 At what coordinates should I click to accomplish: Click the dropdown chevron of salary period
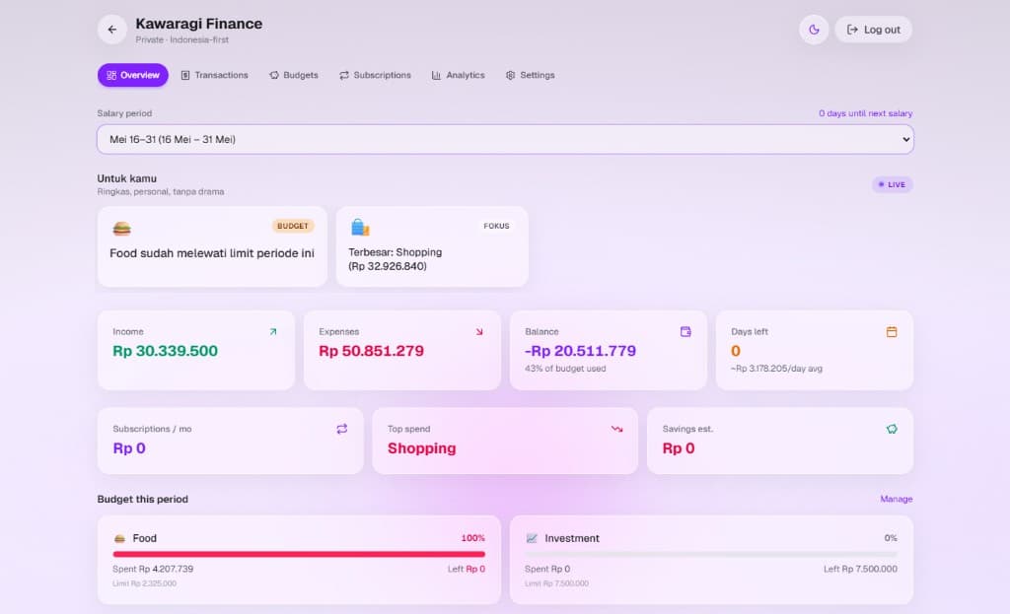click(x=905, y=139)
